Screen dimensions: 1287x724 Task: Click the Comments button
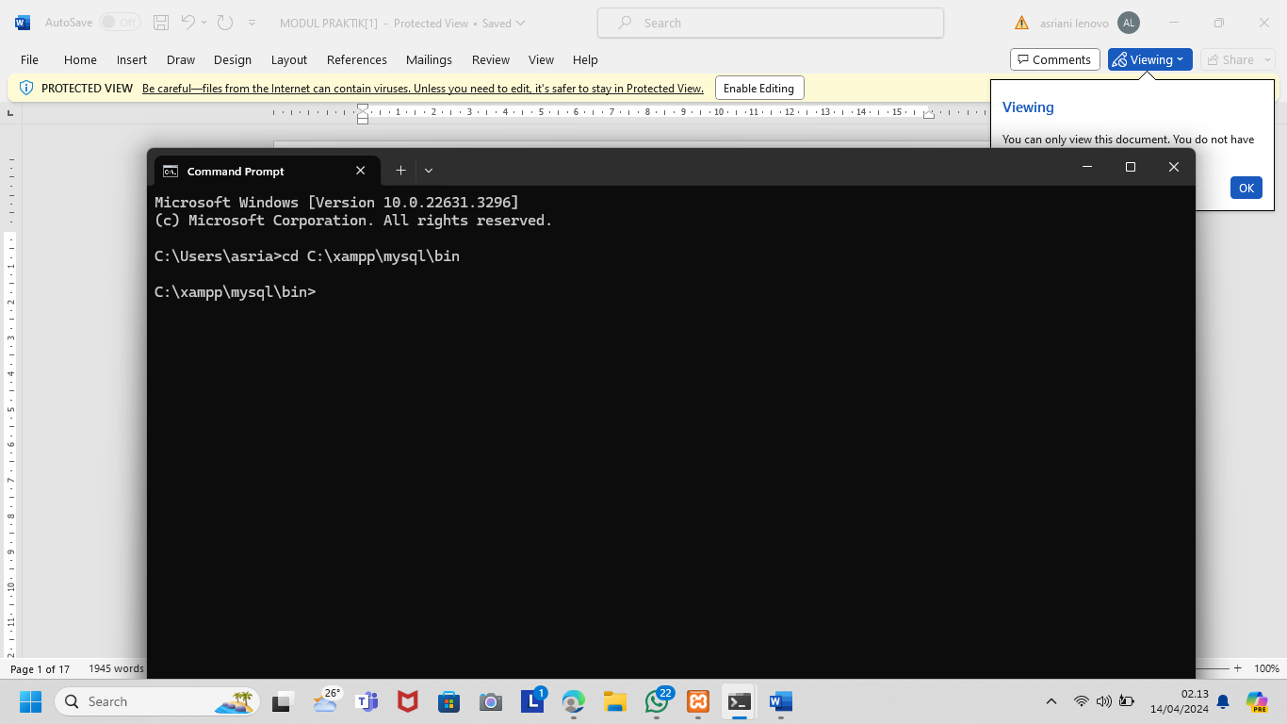tap(1054, 59)
